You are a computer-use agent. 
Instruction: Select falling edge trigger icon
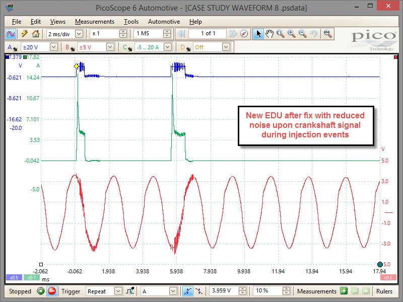pyautogui.click(x=199, y=291)
